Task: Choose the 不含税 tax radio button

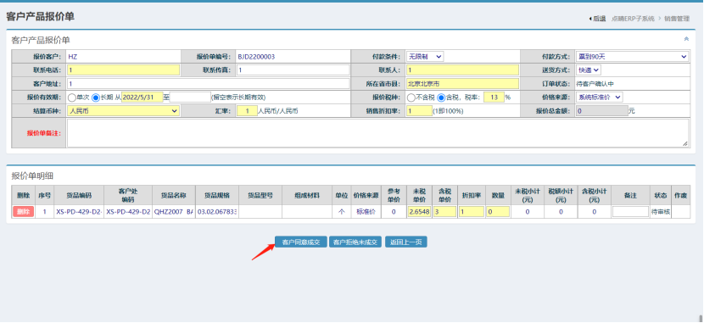Action: point(411,97)
